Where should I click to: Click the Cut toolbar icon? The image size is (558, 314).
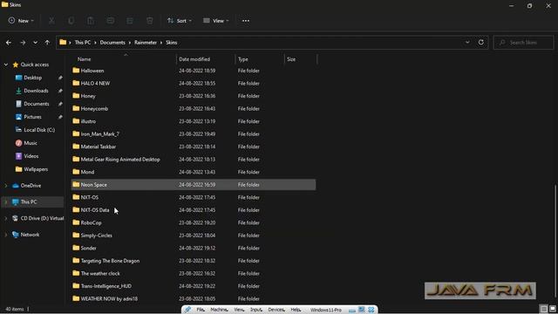(51, 21)
